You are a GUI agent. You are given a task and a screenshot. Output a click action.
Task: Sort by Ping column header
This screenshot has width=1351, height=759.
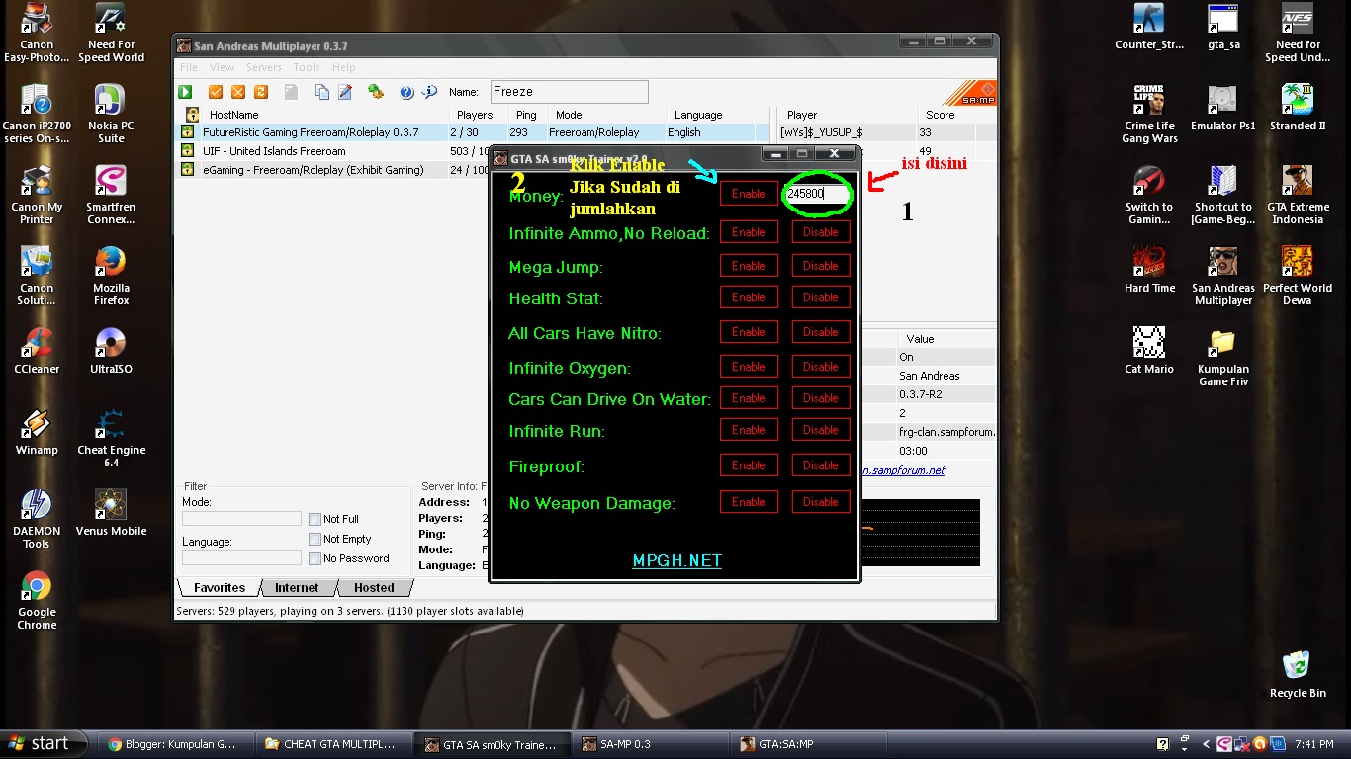click(x=525, y=115)
